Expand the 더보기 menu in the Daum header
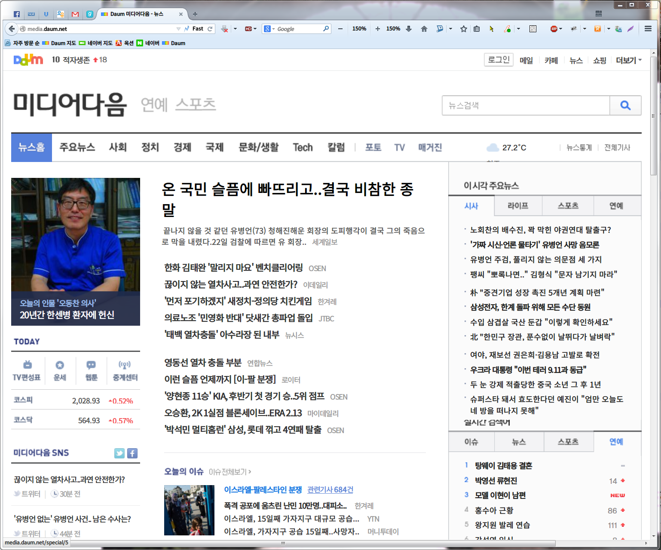 click(x=628, y=61)
